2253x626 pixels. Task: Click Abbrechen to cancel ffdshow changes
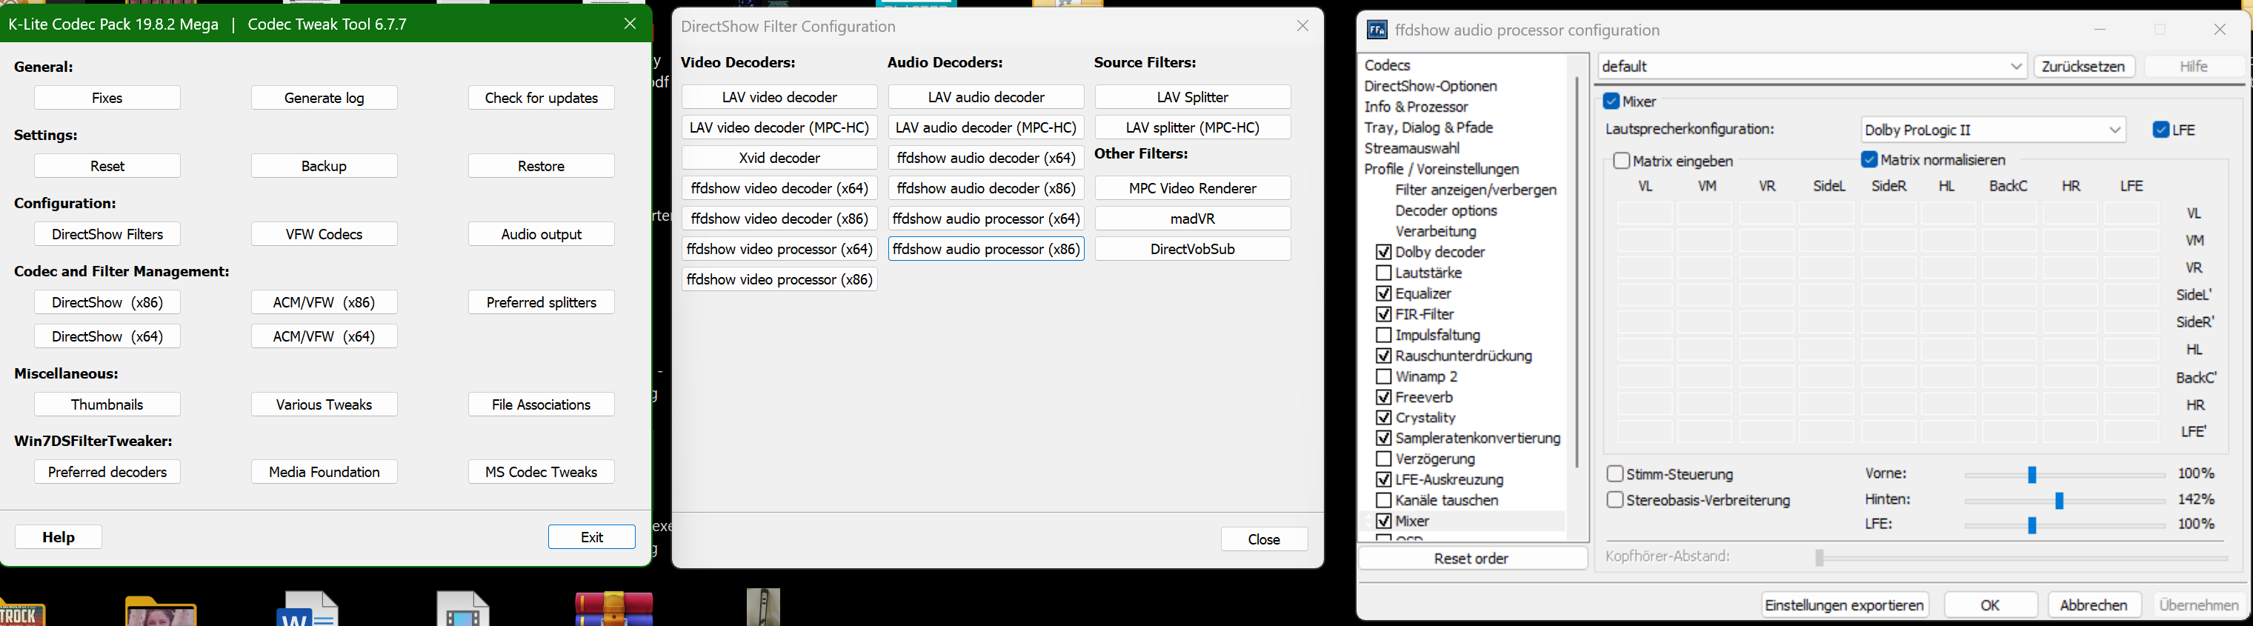(x=2093, y=605)
